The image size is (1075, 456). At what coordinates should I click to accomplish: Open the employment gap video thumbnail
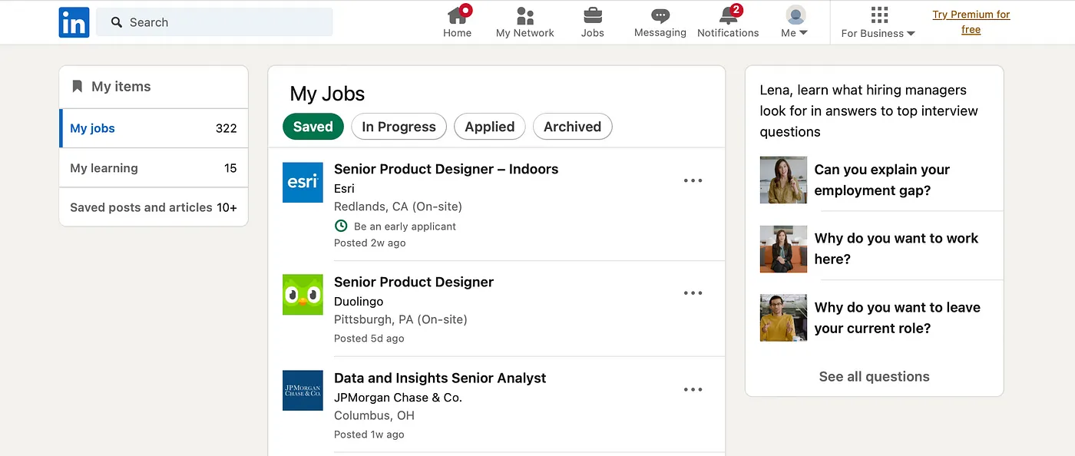[x=783, y=180]
